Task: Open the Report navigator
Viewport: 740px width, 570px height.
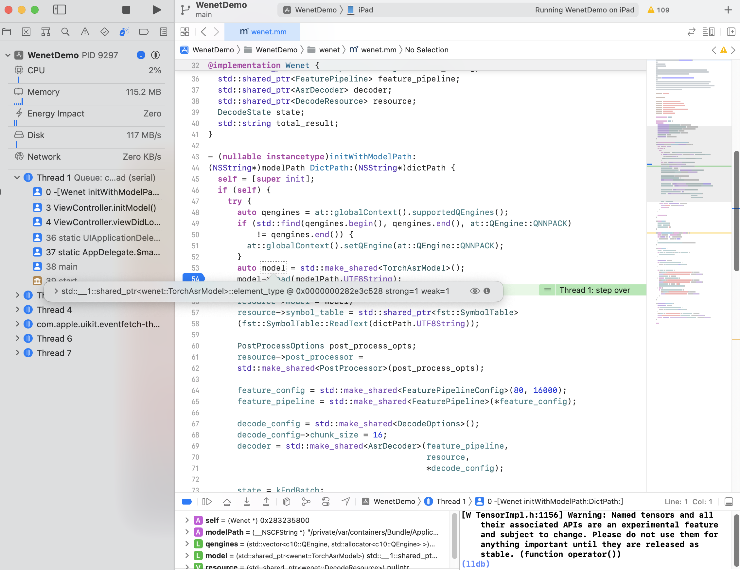Action: [163, 31]
